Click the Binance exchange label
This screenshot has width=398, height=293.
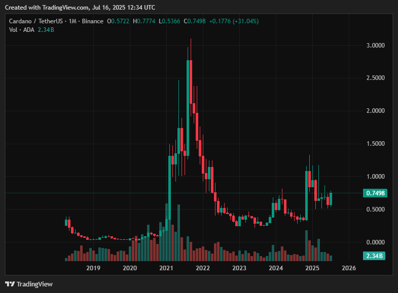click(x=92, y=21)
